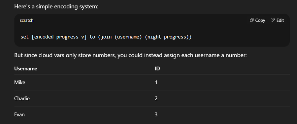Click the Copy icon in code block header

click(x=251, y=20)
